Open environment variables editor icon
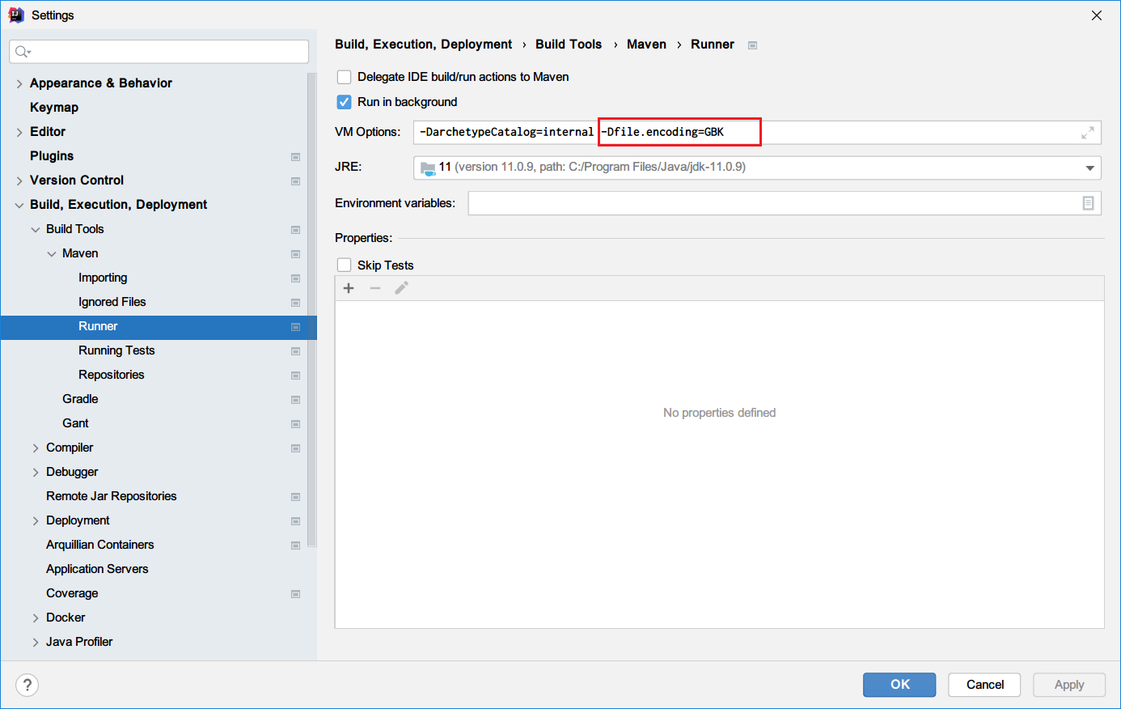1121x709 pixels. click(1088, 203)
